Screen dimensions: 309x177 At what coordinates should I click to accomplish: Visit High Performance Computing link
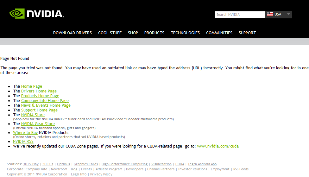[x=124, y=164]
